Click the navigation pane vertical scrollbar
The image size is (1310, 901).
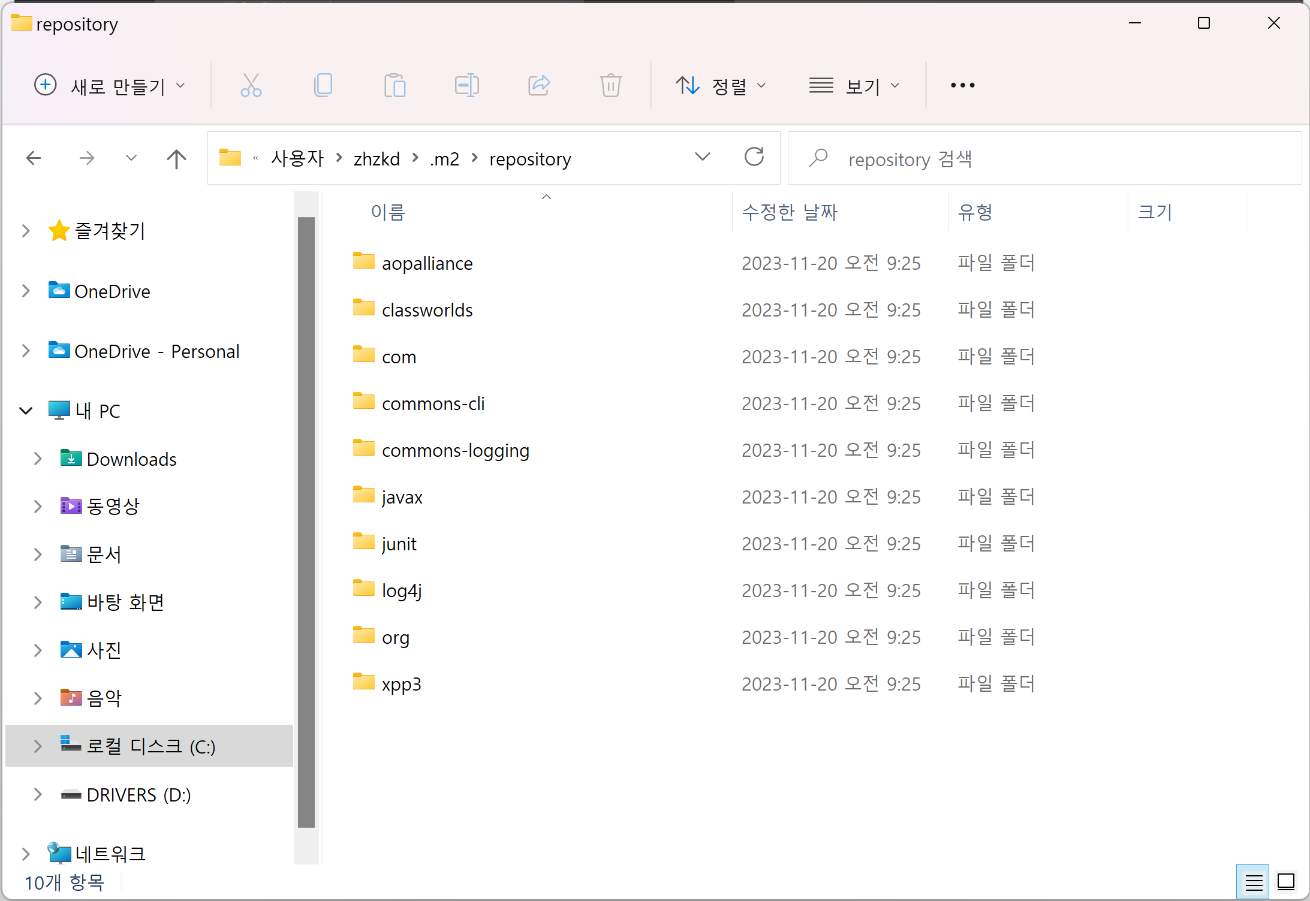[306, 522]
